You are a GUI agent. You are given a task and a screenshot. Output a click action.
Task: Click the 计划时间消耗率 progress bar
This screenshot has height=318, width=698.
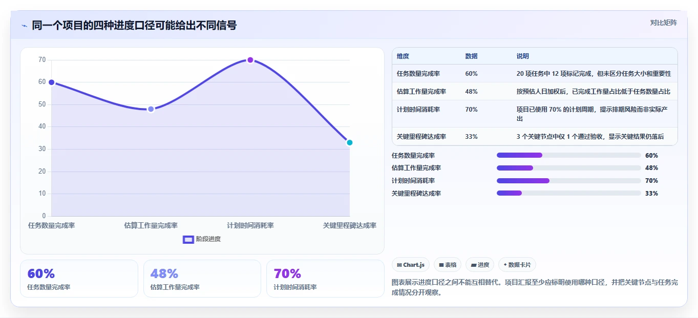[x=568, y=181]
